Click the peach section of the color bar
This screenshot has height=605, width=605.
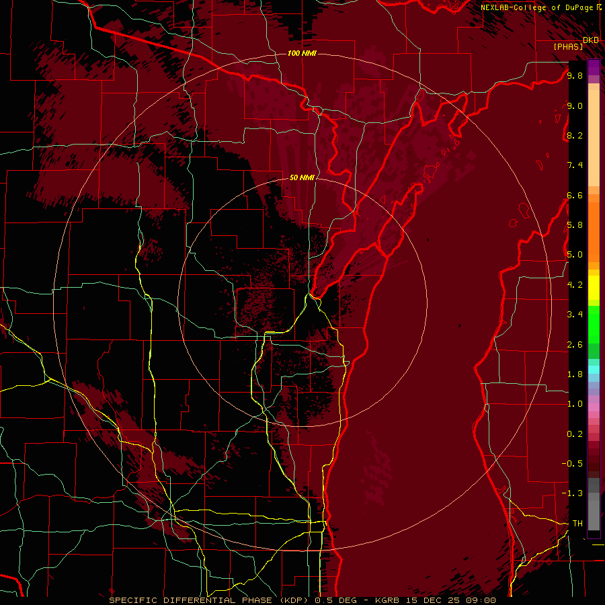tap(594, 135)
